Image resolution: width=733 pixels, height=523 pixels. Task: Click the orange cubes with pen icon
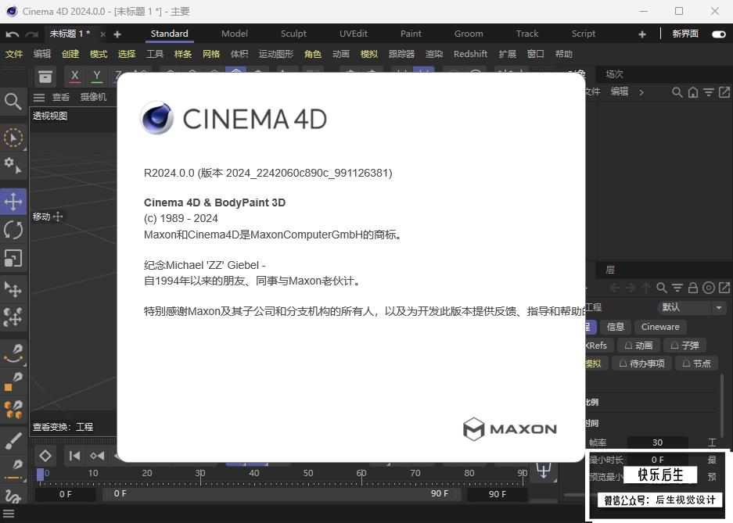[13, 410]
